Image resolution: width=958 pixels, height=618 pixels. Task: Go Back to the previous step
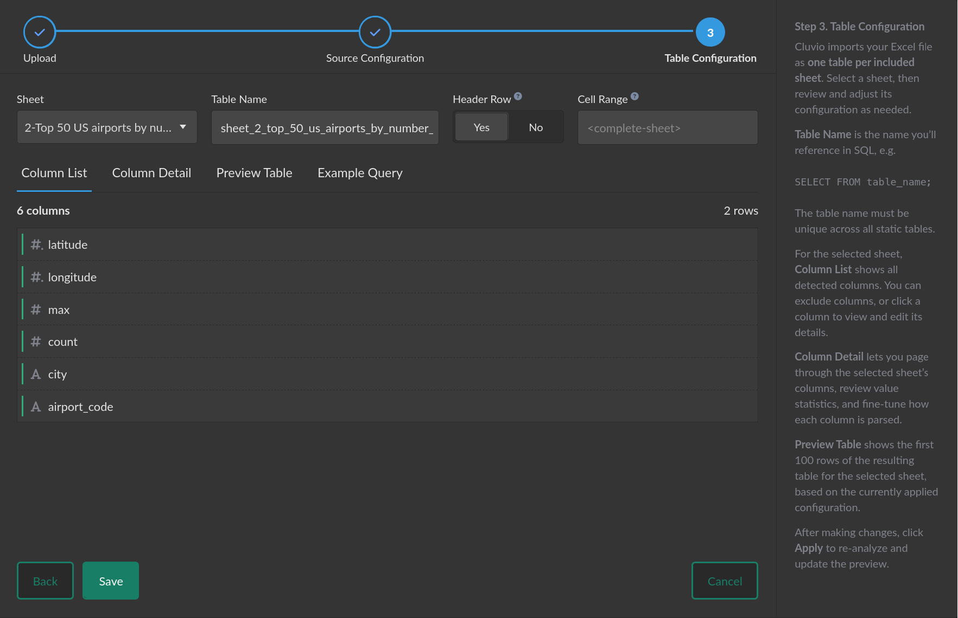(45, 581)
